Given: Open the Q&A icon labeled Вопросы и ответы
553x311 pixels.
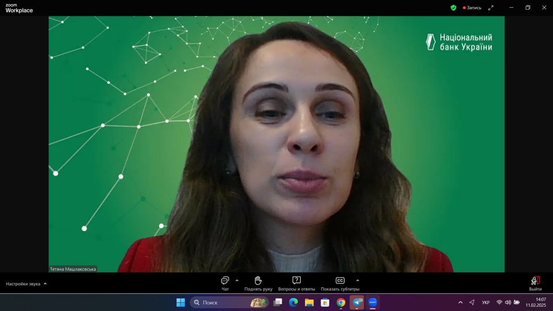Looking at the screenshot, I should pyautogui.click(x=296, y=280).
